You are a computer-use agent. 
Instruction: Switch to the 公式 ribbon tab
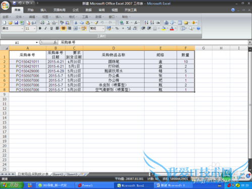[x=76, y=10]
